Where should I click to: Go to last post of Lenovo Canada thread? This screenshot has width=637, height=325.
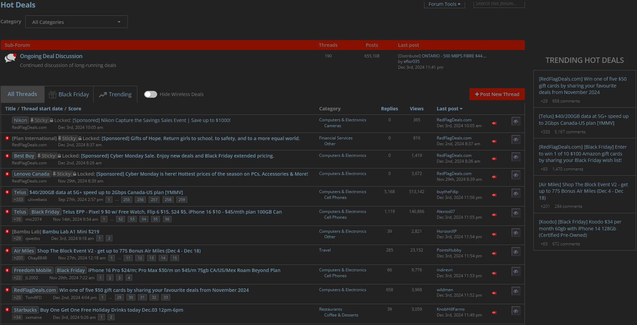pos(494,177)
